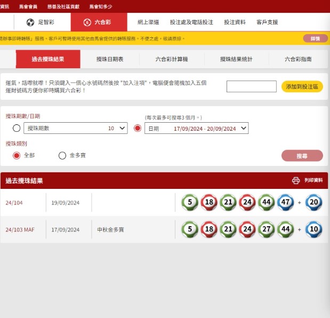This screenshot has height=318, width=330.
Task: Click the football icon beside 足智彩
Action: [x=30, y=22]
